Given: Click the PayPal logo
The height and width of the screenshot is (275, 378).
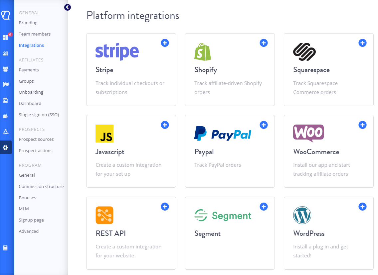Looking at the screenshot, I should point(223,134).
